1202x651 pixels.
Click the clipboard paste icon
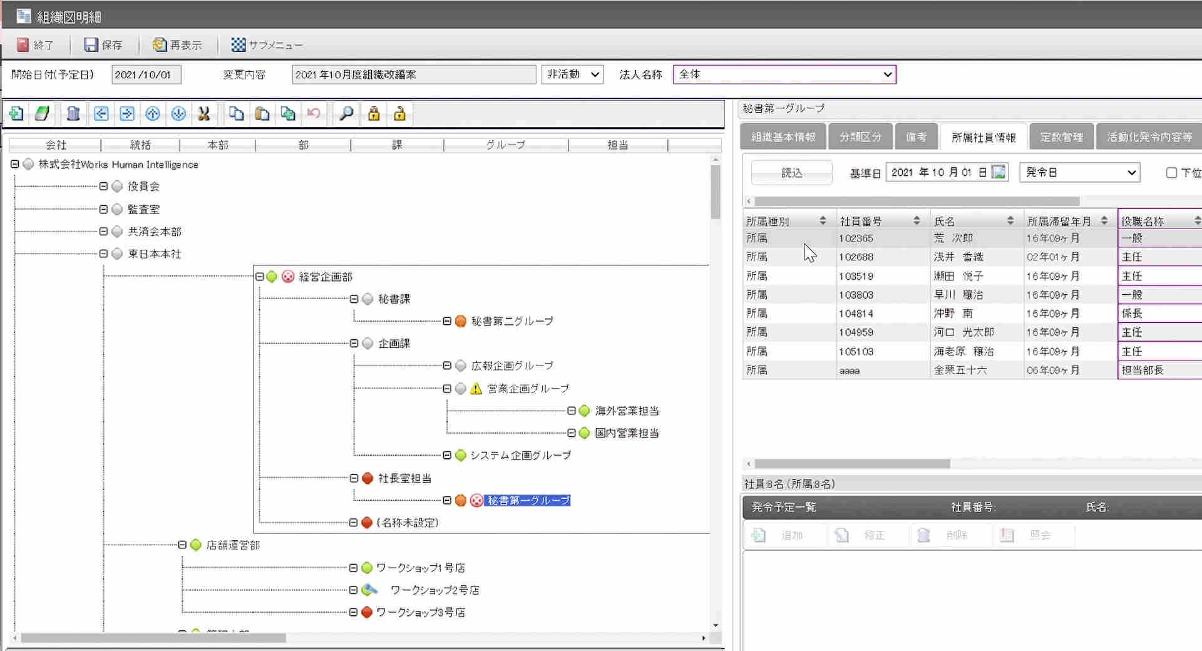tap(262, 113)
